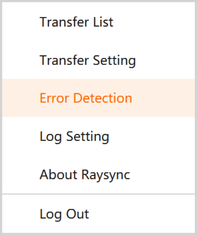The width and height of the screenshot is (197, 235).
Task: Open the Transfer List menu entry
Action: tap(98, 22)
